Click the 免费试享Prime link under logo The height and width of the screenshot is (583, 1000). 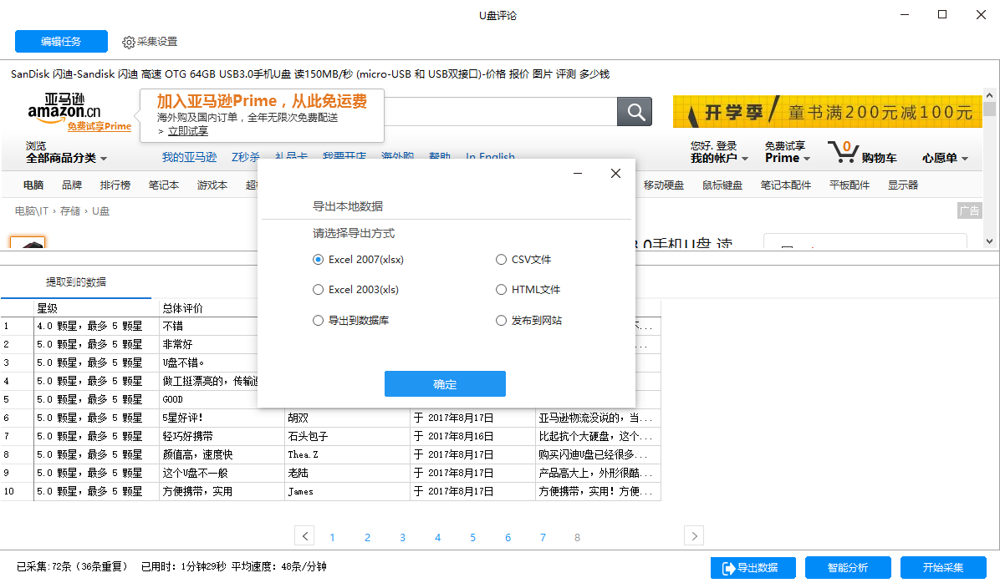99,126
